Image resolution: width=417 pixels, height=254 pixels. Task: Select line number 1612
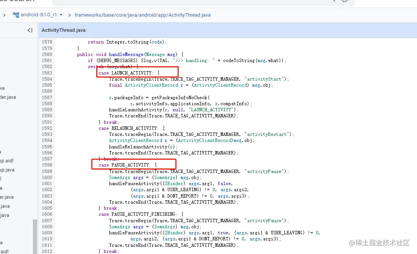click(x=47, y=251)
